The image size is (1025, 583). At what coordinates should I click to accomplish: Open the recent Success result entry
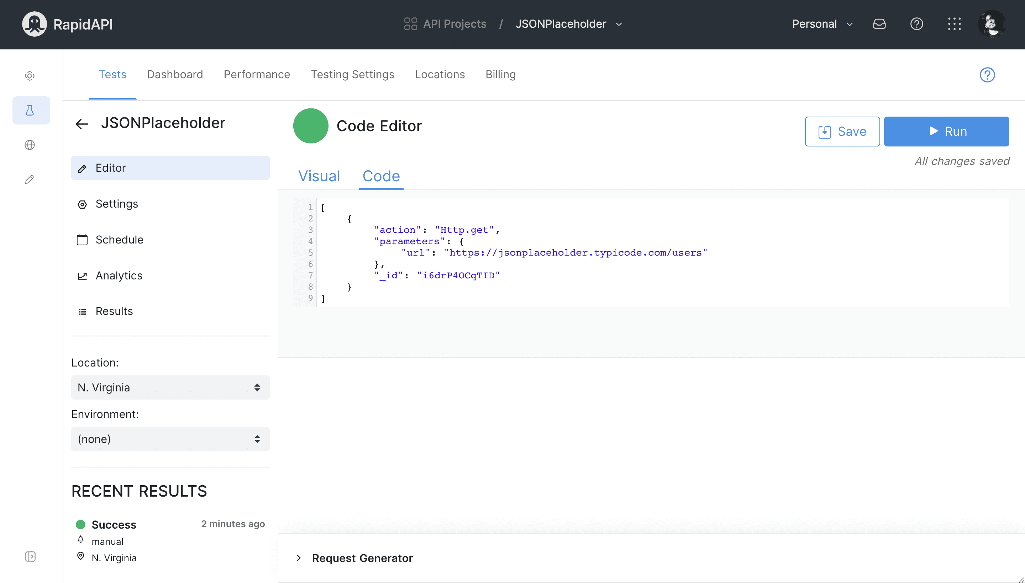coord(170,541)
